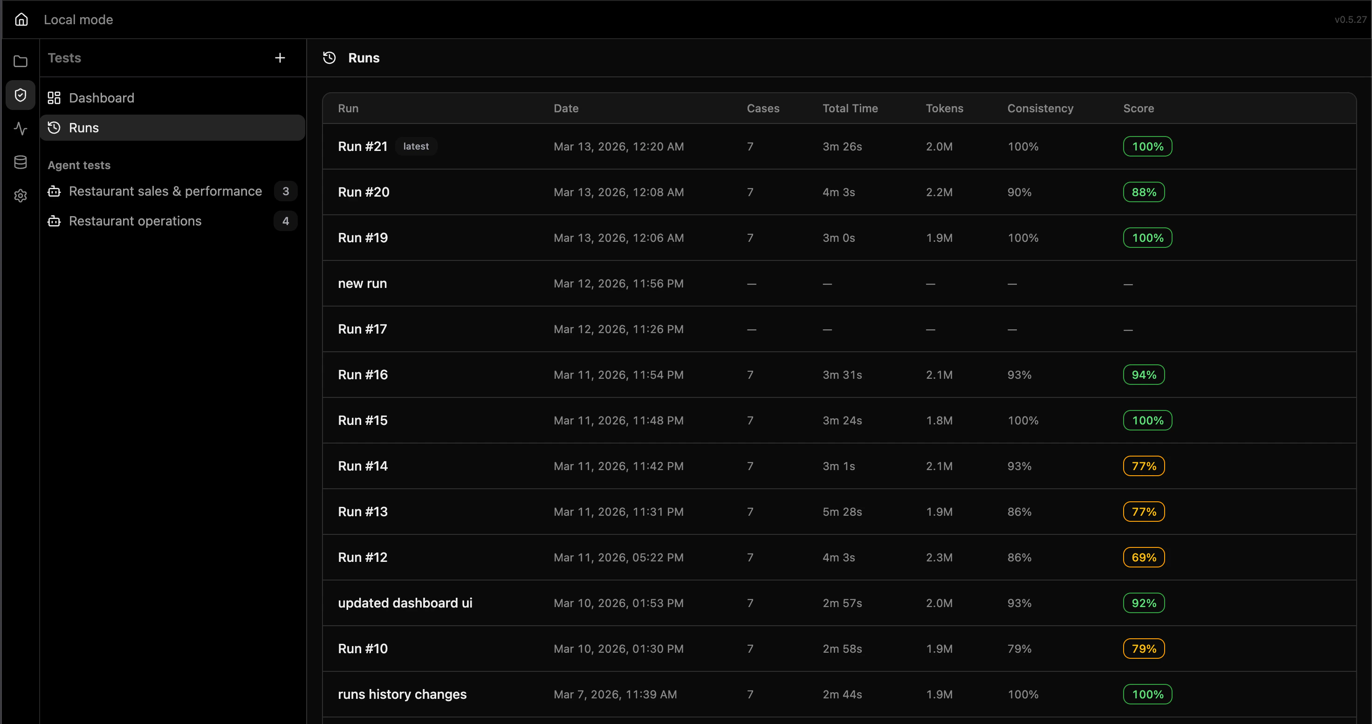Click the robot icon beside Restaurant sales & performance
The height and width of the screenshot is (724, 1372).
tap(54, 191)
